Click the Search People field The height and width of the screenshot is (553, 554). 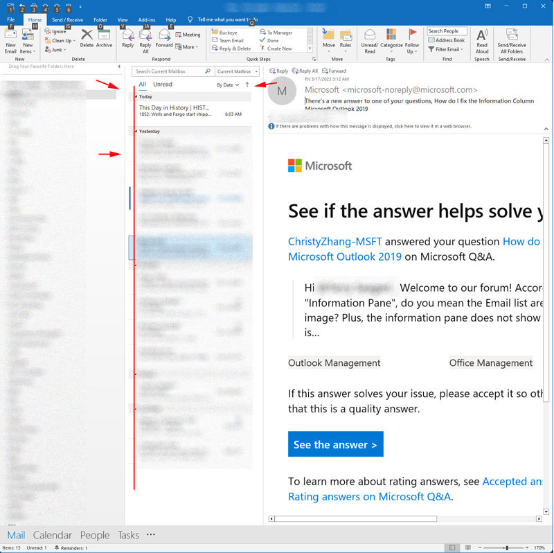[447, 31]
